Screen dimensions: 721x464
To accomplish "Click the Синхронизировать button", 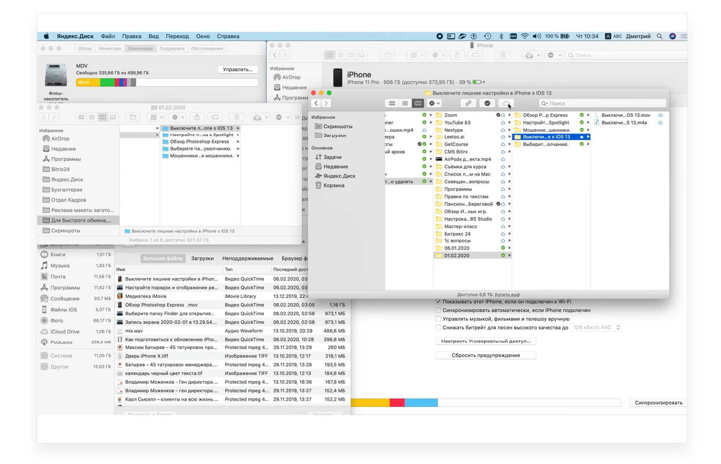I will click(x=658, y=402).
